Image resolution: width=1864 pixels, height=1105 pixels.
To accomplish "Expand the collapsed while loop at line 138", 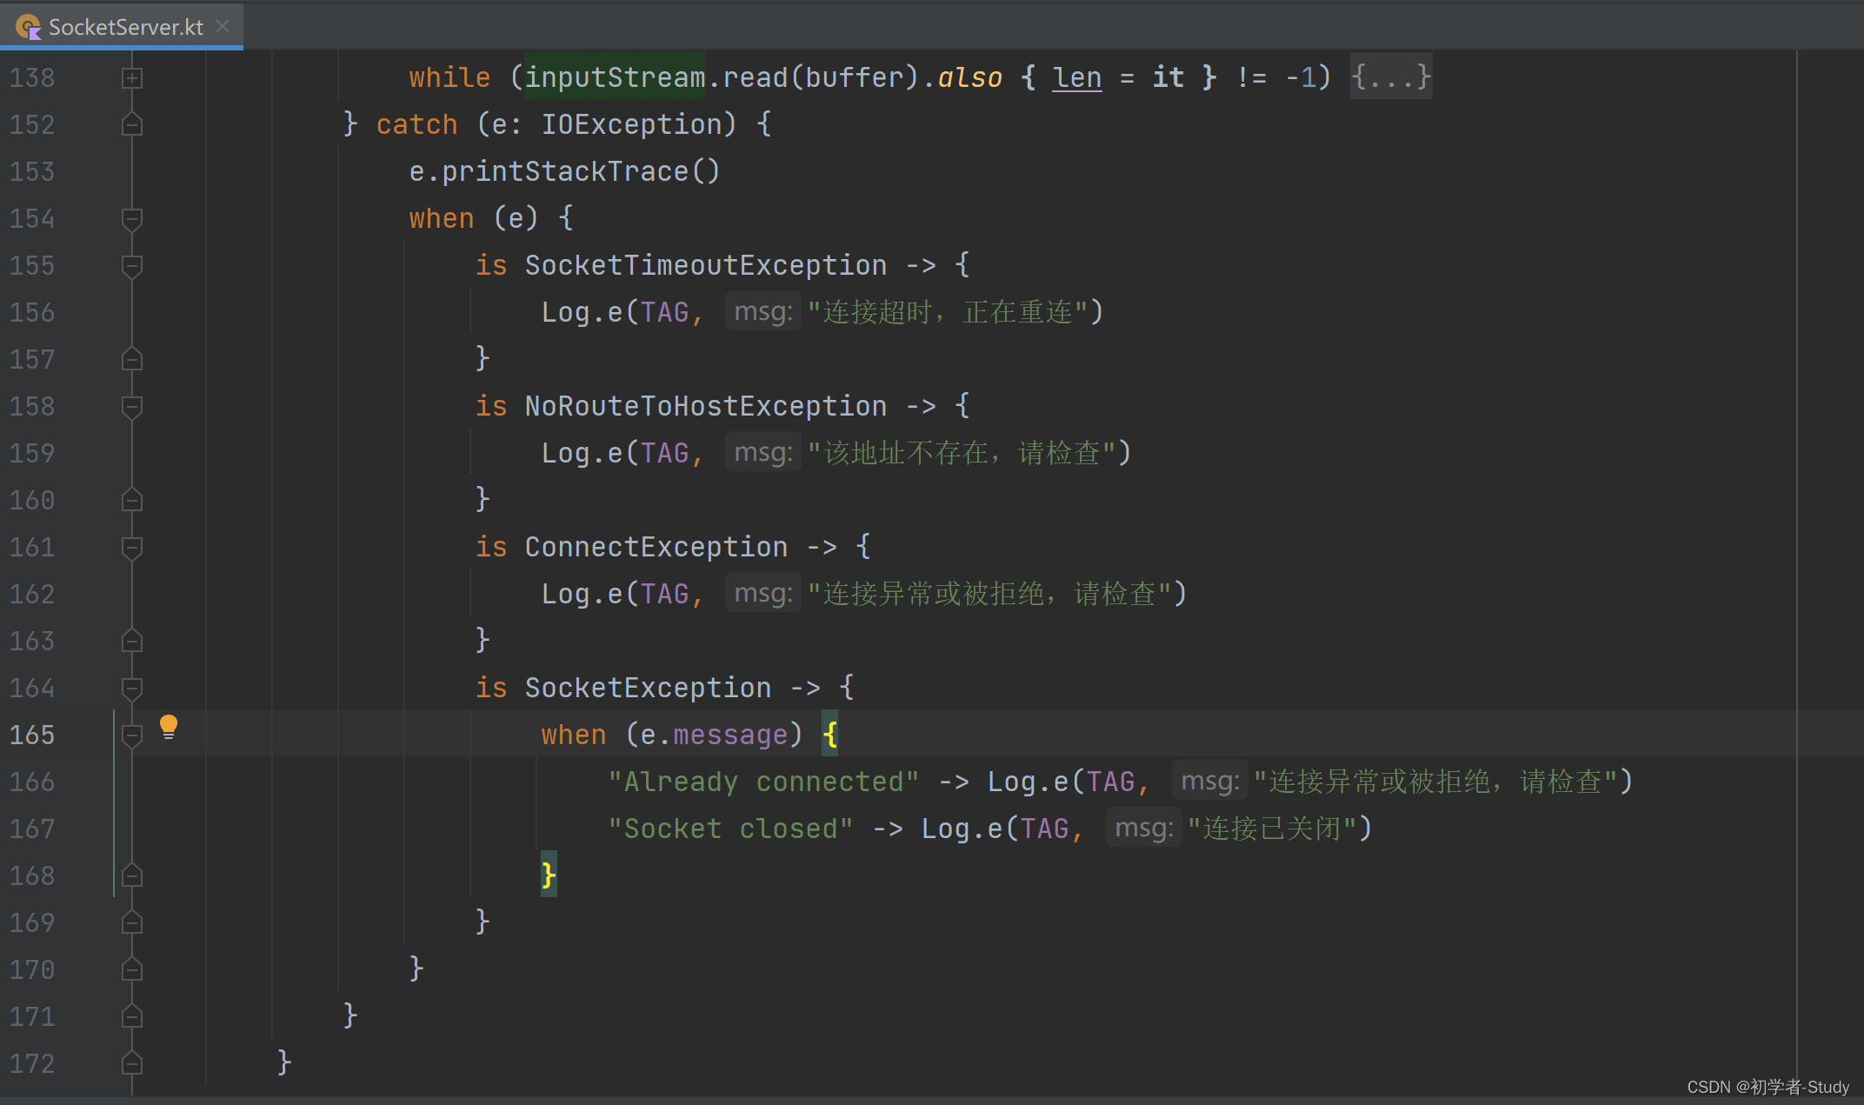I will pos(131,77).
